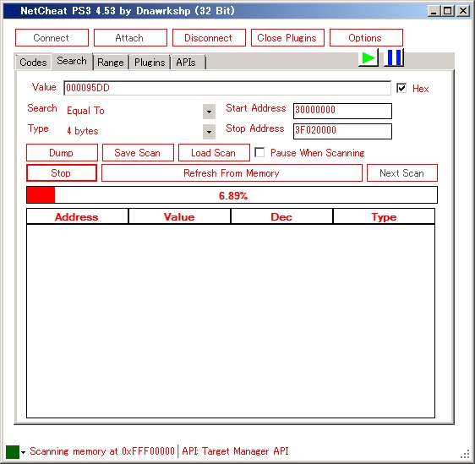This screenshot has width=475, height=464.
Task: Select the Search tab
Action: click(x=72, y=61)
